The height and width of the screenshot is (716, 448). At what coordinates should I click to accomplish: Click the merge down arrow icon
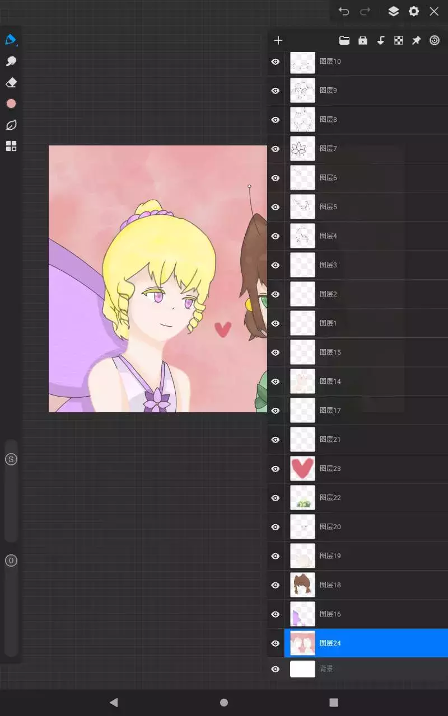[381, 40]
